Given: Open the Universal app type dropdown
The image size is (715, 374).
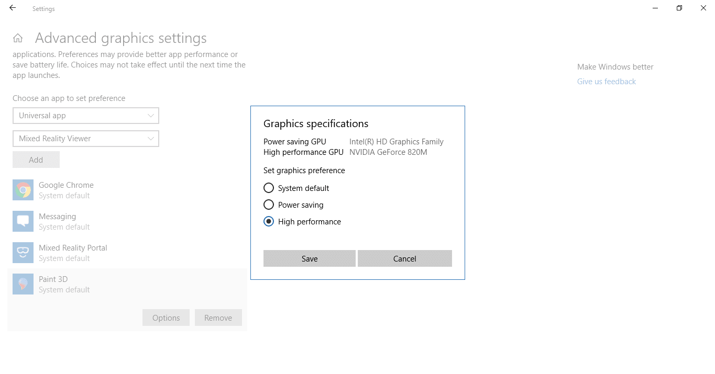Looking at the screenshot, I should [85, 116].
